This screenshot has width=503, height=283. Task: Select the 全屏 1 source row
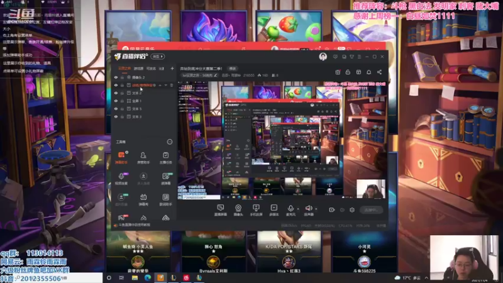tap(144, 101)
